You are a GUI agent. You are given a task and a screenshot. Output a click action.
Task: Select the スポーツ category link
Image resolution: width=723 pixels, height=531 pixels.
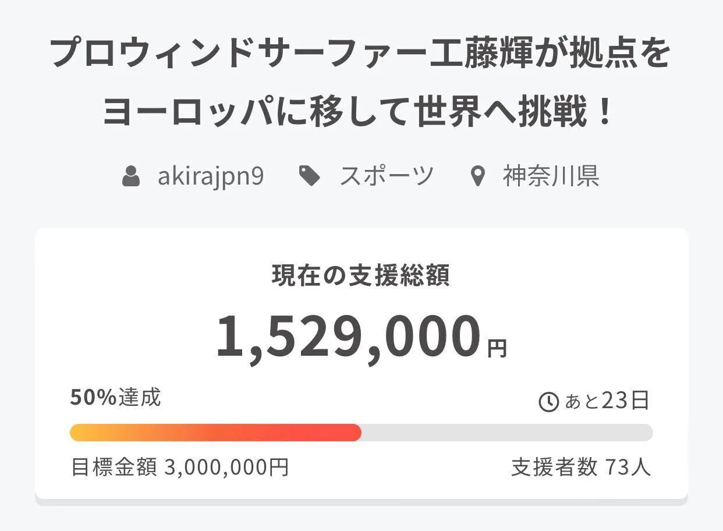[x=387, y=176]
